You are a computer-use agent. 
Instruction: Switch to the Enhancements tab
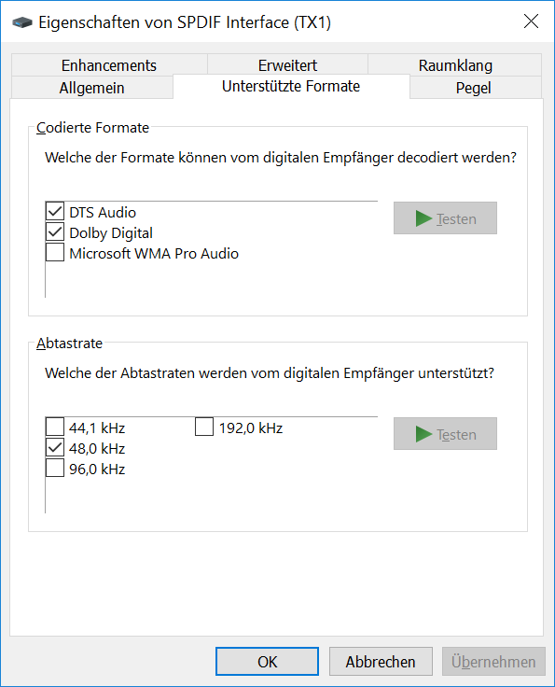pos(109,64)
